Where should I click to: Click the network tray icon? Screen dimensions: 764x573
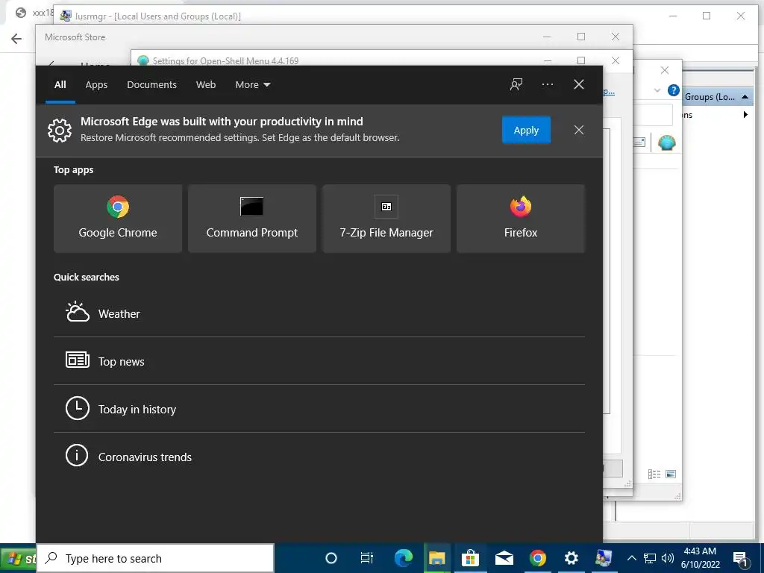(x=650, y=558)
